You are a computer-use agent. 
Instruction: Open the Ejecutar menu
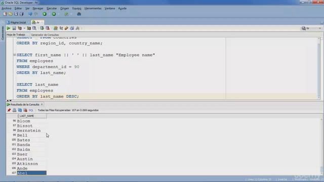tap(52, 9)
